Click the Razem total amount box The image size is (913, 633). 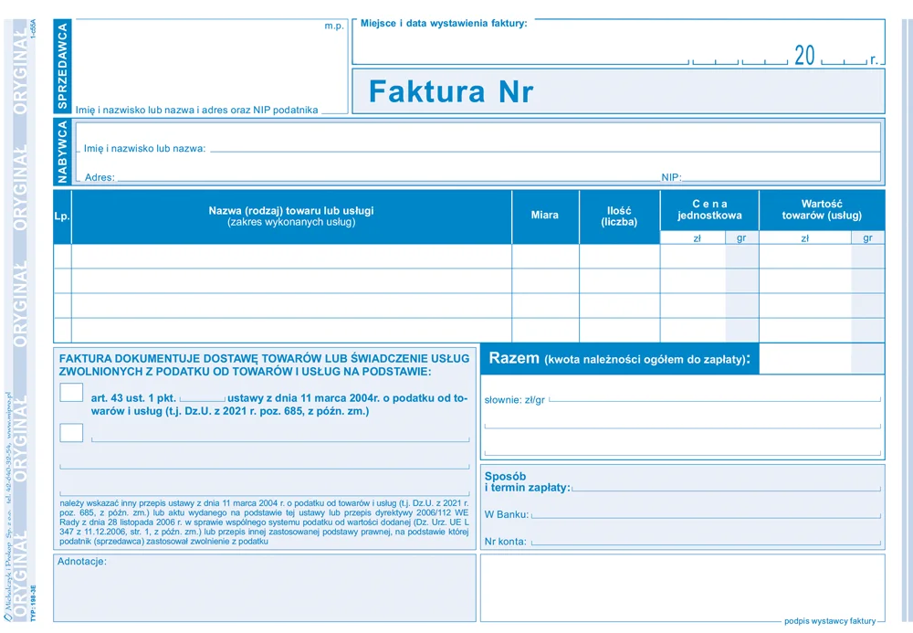coord(821,358)
